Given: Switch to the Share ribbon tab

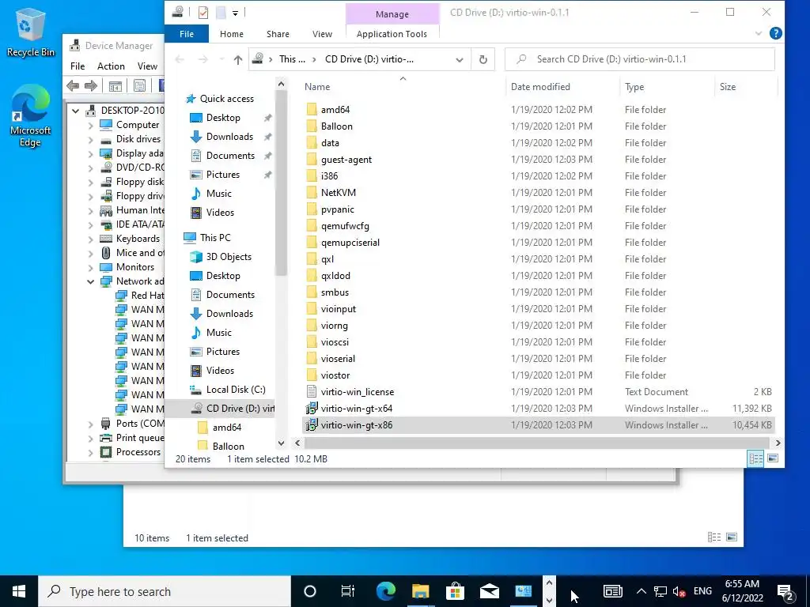Looking at the screenshot, I should (278, 34).
